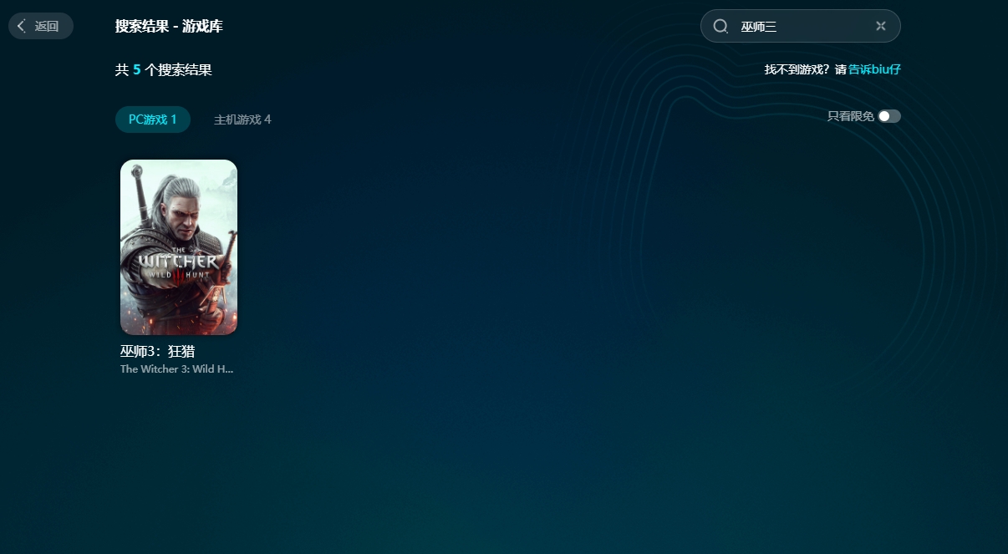
Task: Open The Witcher 3 cover thumbnail
Action: coord(179,247)
